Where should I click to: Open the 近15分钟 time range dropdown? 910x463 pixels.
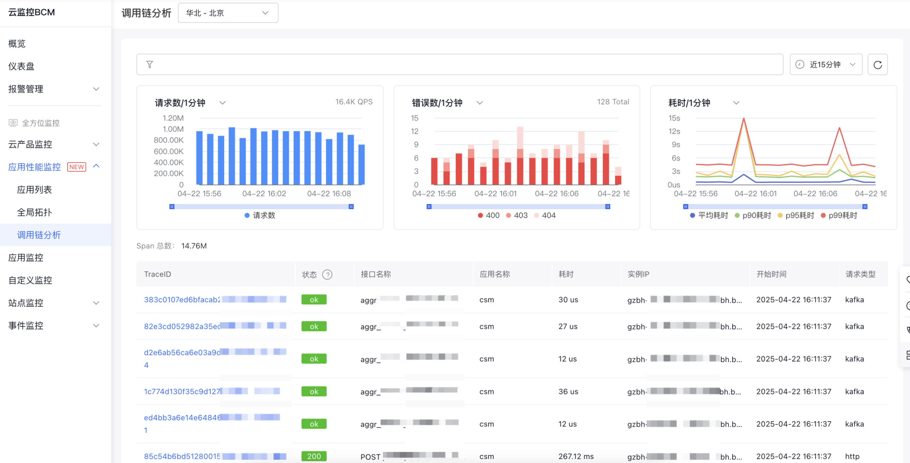(x=826, y=64)
